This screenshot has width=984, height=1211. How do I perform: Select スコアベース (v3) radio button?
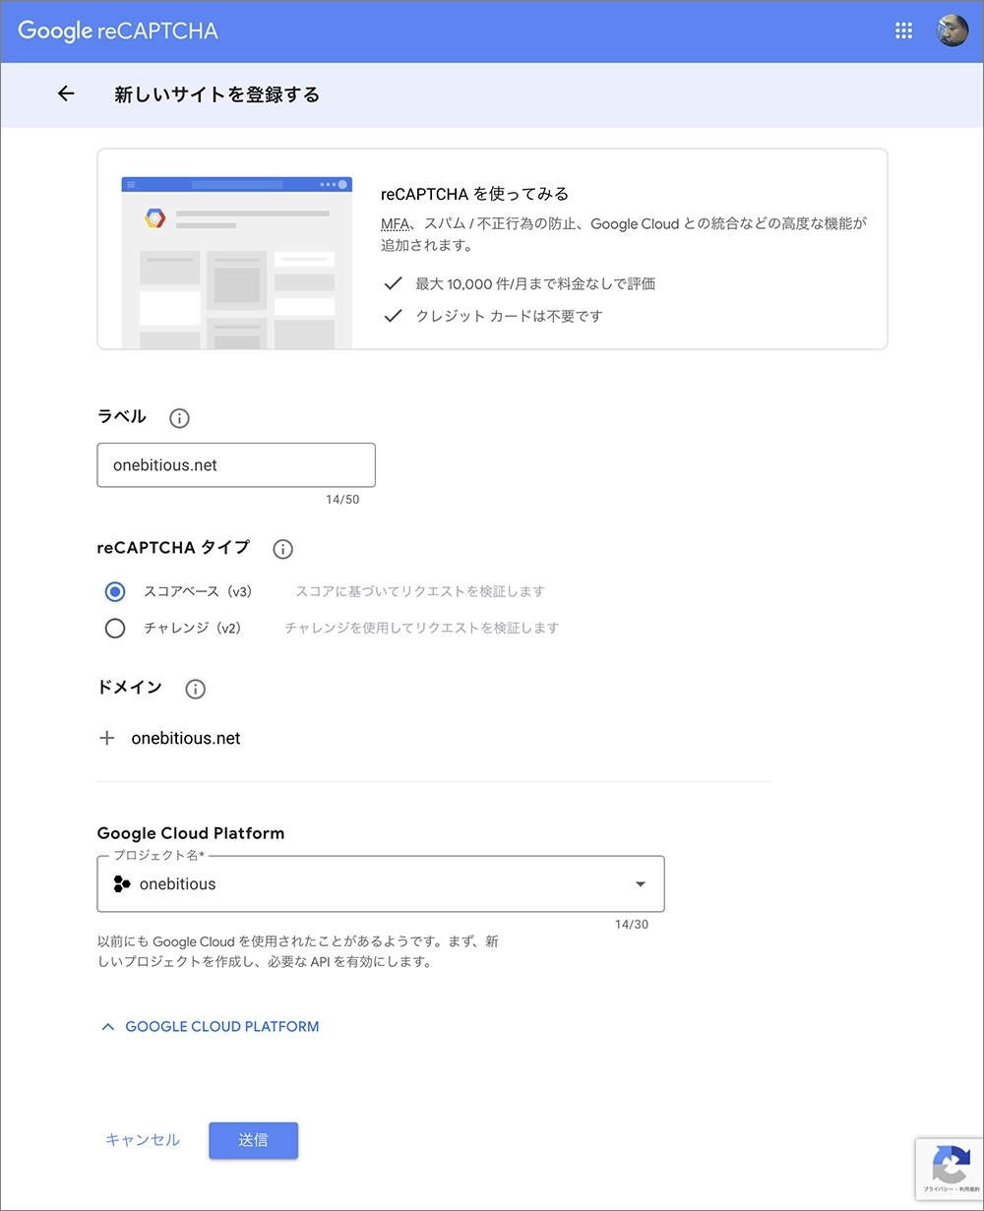tap(115, 592)
